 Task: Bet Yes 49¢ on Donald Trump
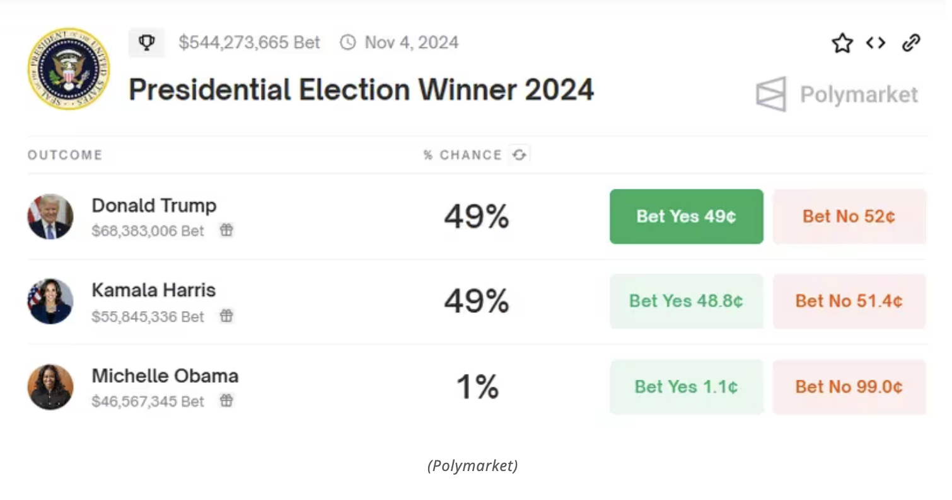pos(686,217)
